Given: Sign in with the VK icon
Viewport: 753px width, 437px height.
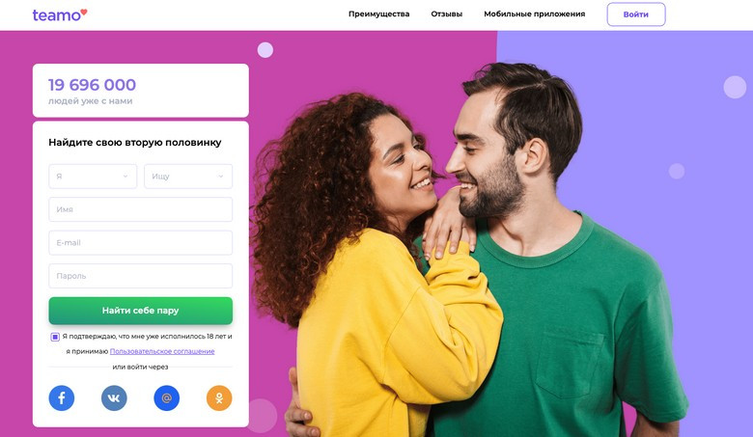Looking at the screenshot, I should (x=114, y=397).
